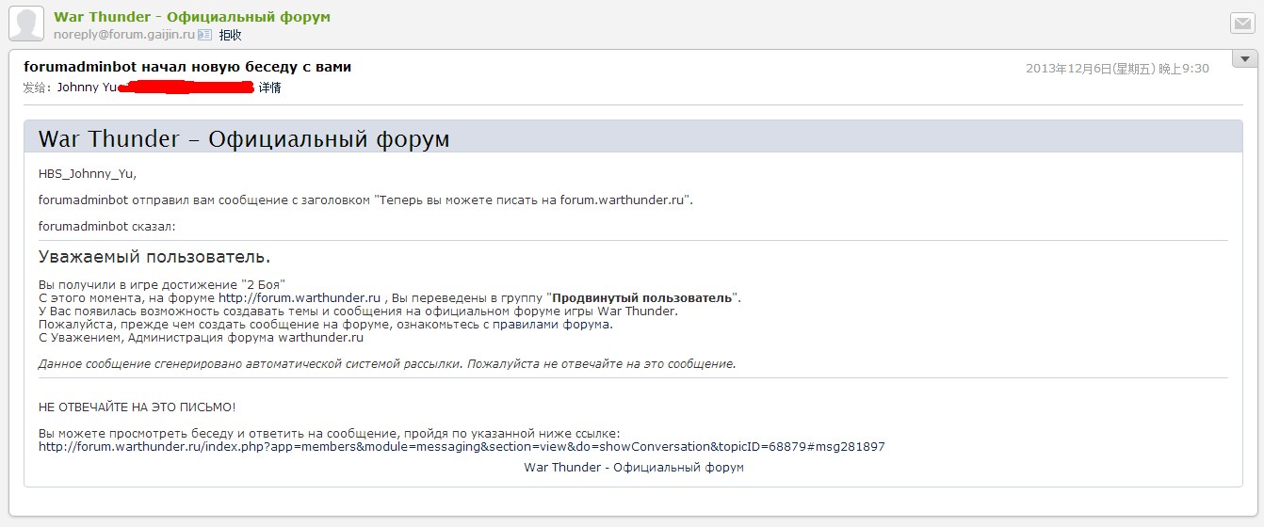The width and height of the screenshot is (1264, 527).
Task: Click heading Уважаемый пользователь.
Action: (154, 257)
